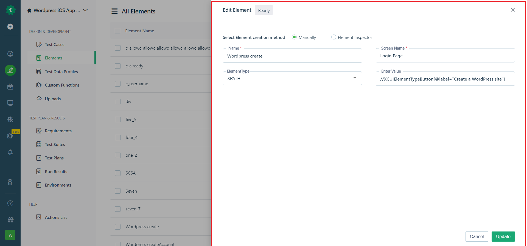Open the dashboard gauge icon

point(10,54)
